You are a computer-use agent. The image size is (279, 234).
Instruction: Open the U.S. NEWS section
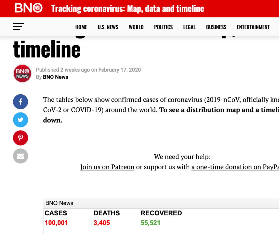[108, 27]
